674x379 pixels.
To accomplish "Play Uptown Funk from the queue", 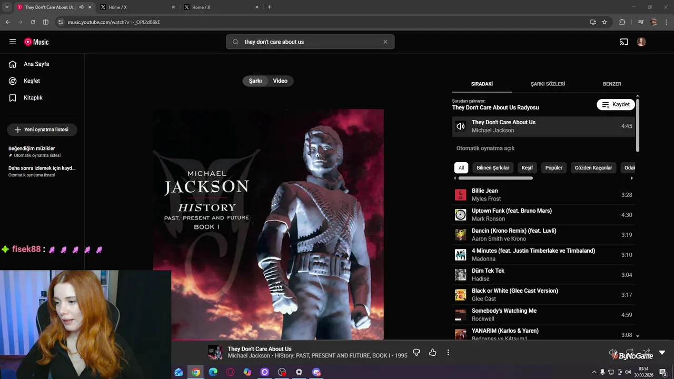I will (543, 215).
